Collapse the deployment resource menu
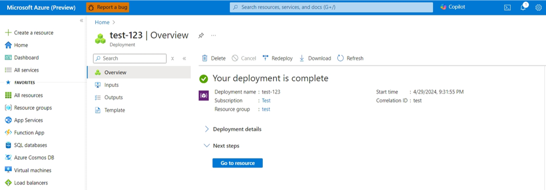546x190 pixels. click(x=184, y=59)
